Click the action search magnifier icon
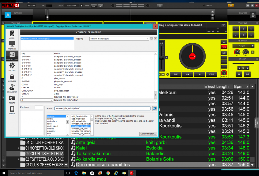259x176 pixels. [154, 109]
